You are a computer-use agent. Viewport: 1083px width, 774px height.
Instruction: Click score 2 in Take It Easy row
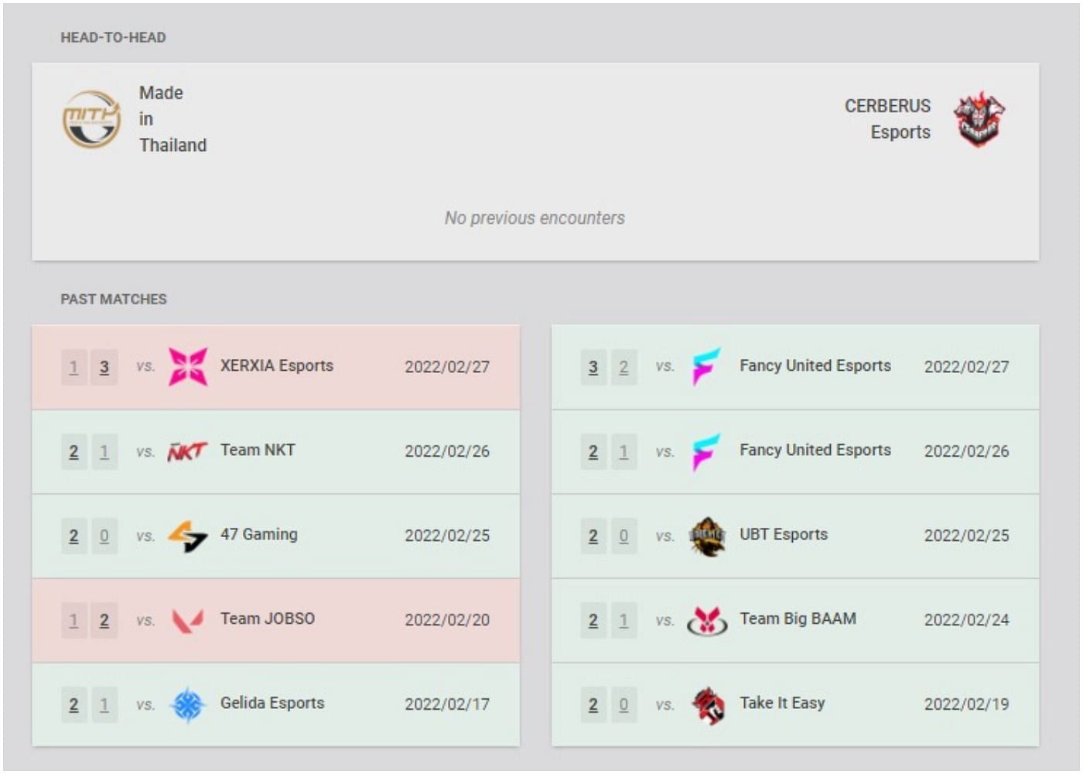593,704
